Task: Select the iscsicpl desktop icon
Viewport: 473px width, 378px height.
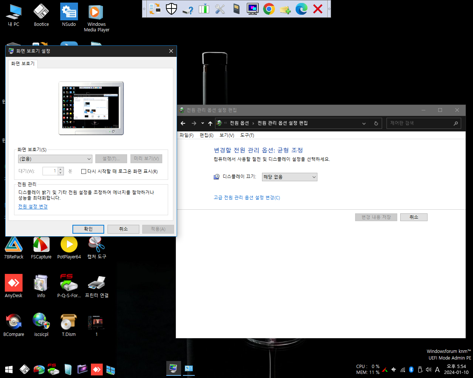Action: click(x=41, y=325)
